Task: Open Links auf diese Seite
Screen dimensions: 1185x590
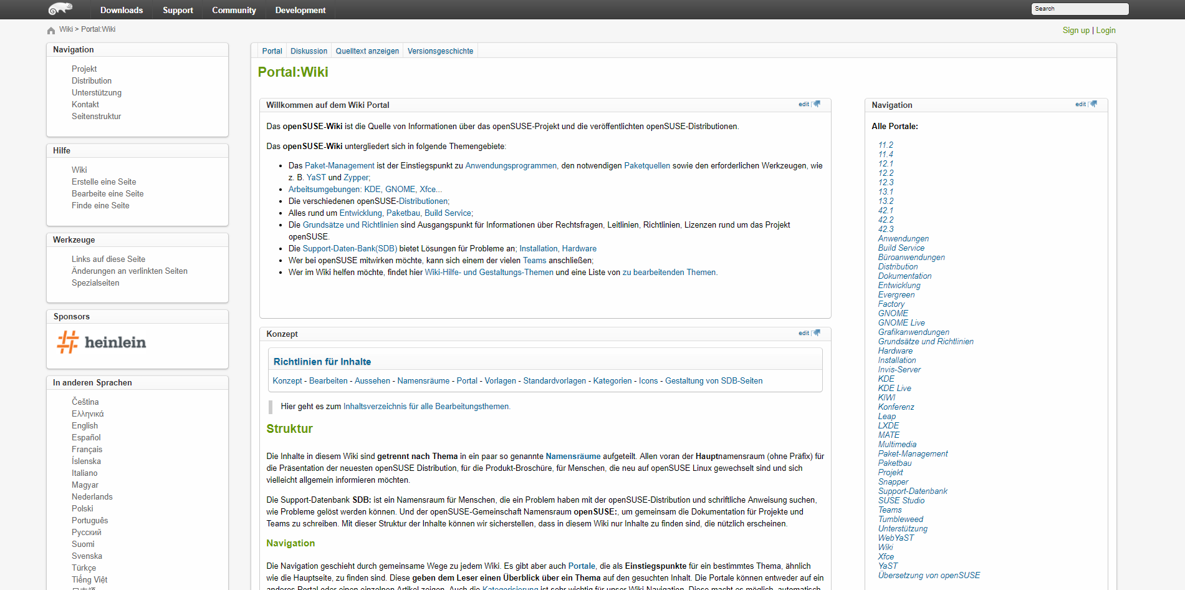Action: 108,259
